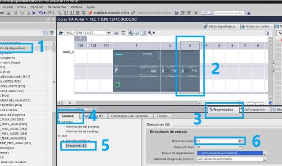
Task: Select the module in rack slot 2
Action: tap(170, 71)
